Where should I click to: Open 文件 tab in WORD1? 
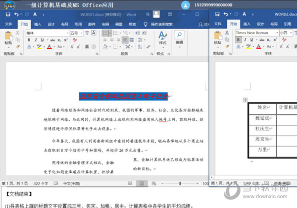(x=8, y=24)
